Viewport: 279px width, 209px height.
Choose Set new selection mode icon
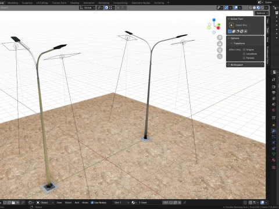(230, 31)
